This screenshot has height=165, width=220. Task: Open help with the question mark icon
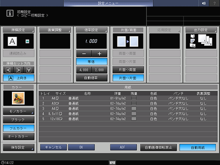(x=214, y=3)
